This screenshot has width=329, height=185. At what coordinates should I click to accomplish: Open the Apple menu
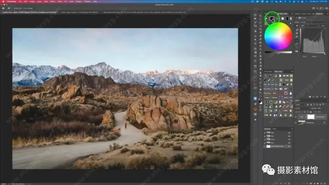click(x=3, y=1)
